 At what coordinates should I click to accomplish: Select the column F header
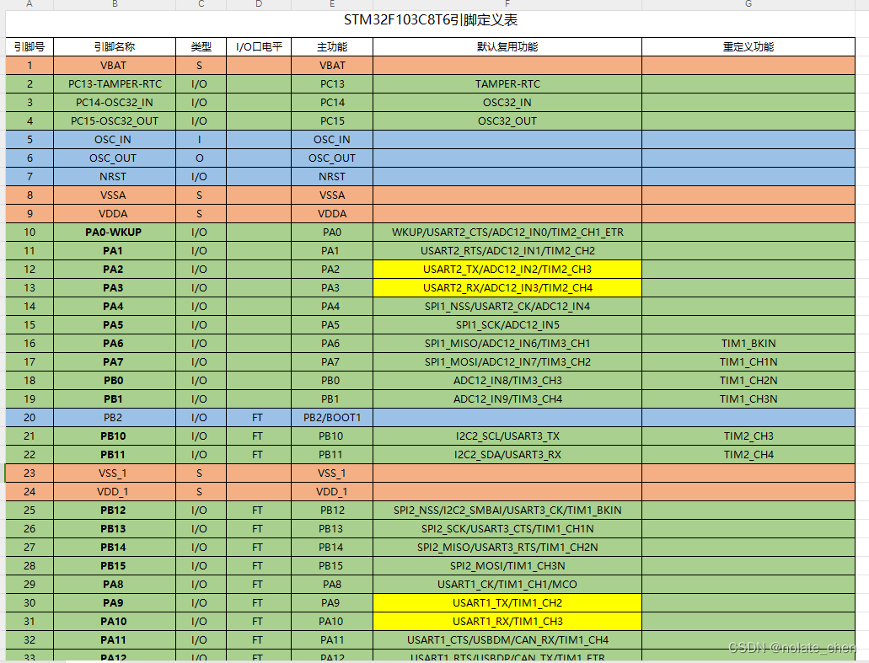click(507, 4)
